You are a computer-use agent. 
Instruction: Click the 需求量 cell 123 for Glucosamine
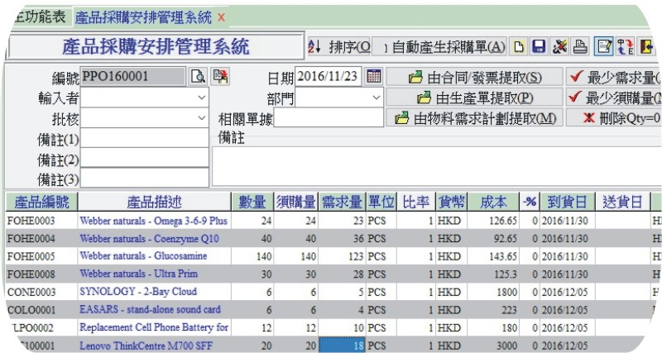pyautogui.click(x=342, y=256)
